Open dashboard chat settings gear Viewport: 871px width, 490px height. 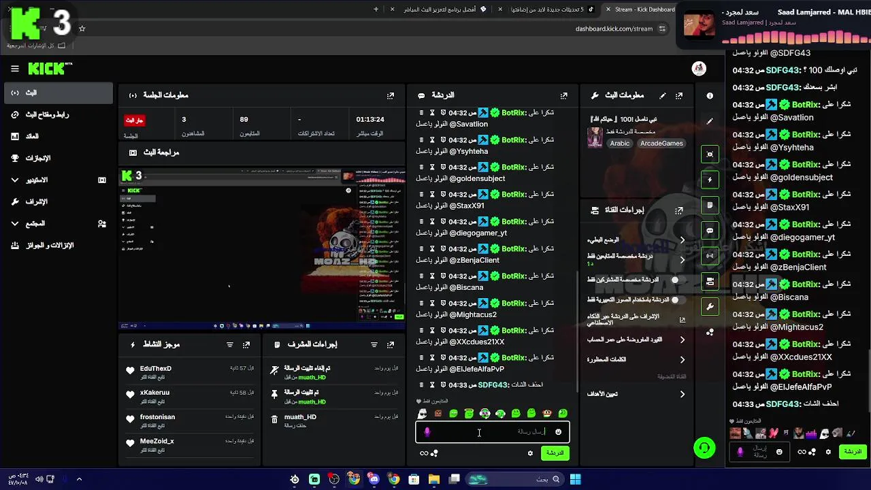pyautogui.click(x=531, y=453)
